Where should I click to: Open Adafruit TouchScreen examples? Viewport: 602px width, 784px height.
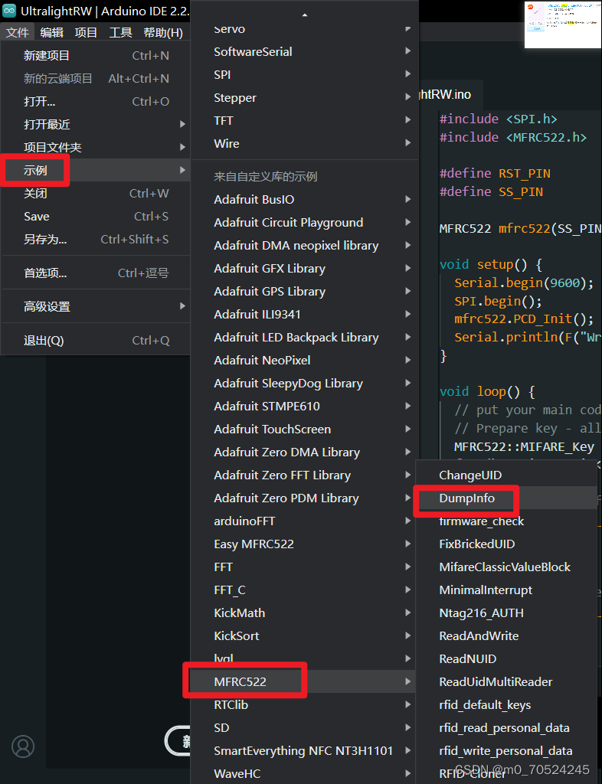(305, 429)
